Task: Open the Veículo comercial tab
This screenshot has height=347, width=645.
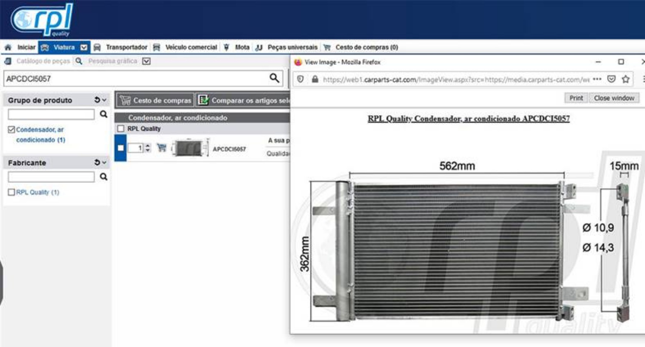Action: 186,47
